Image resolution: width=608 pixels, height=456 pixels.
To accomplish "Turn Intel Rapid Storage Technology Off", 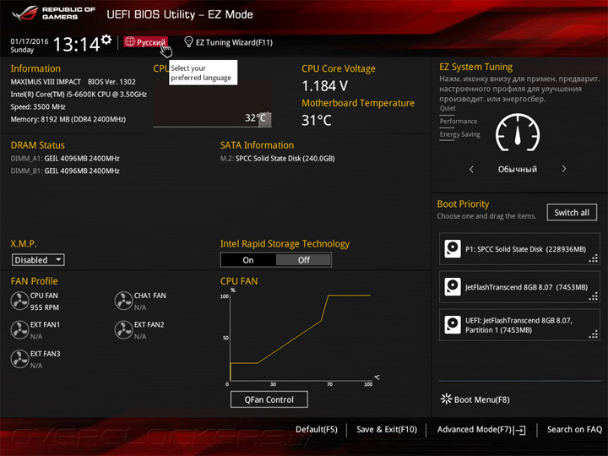I will coord(304,260).
